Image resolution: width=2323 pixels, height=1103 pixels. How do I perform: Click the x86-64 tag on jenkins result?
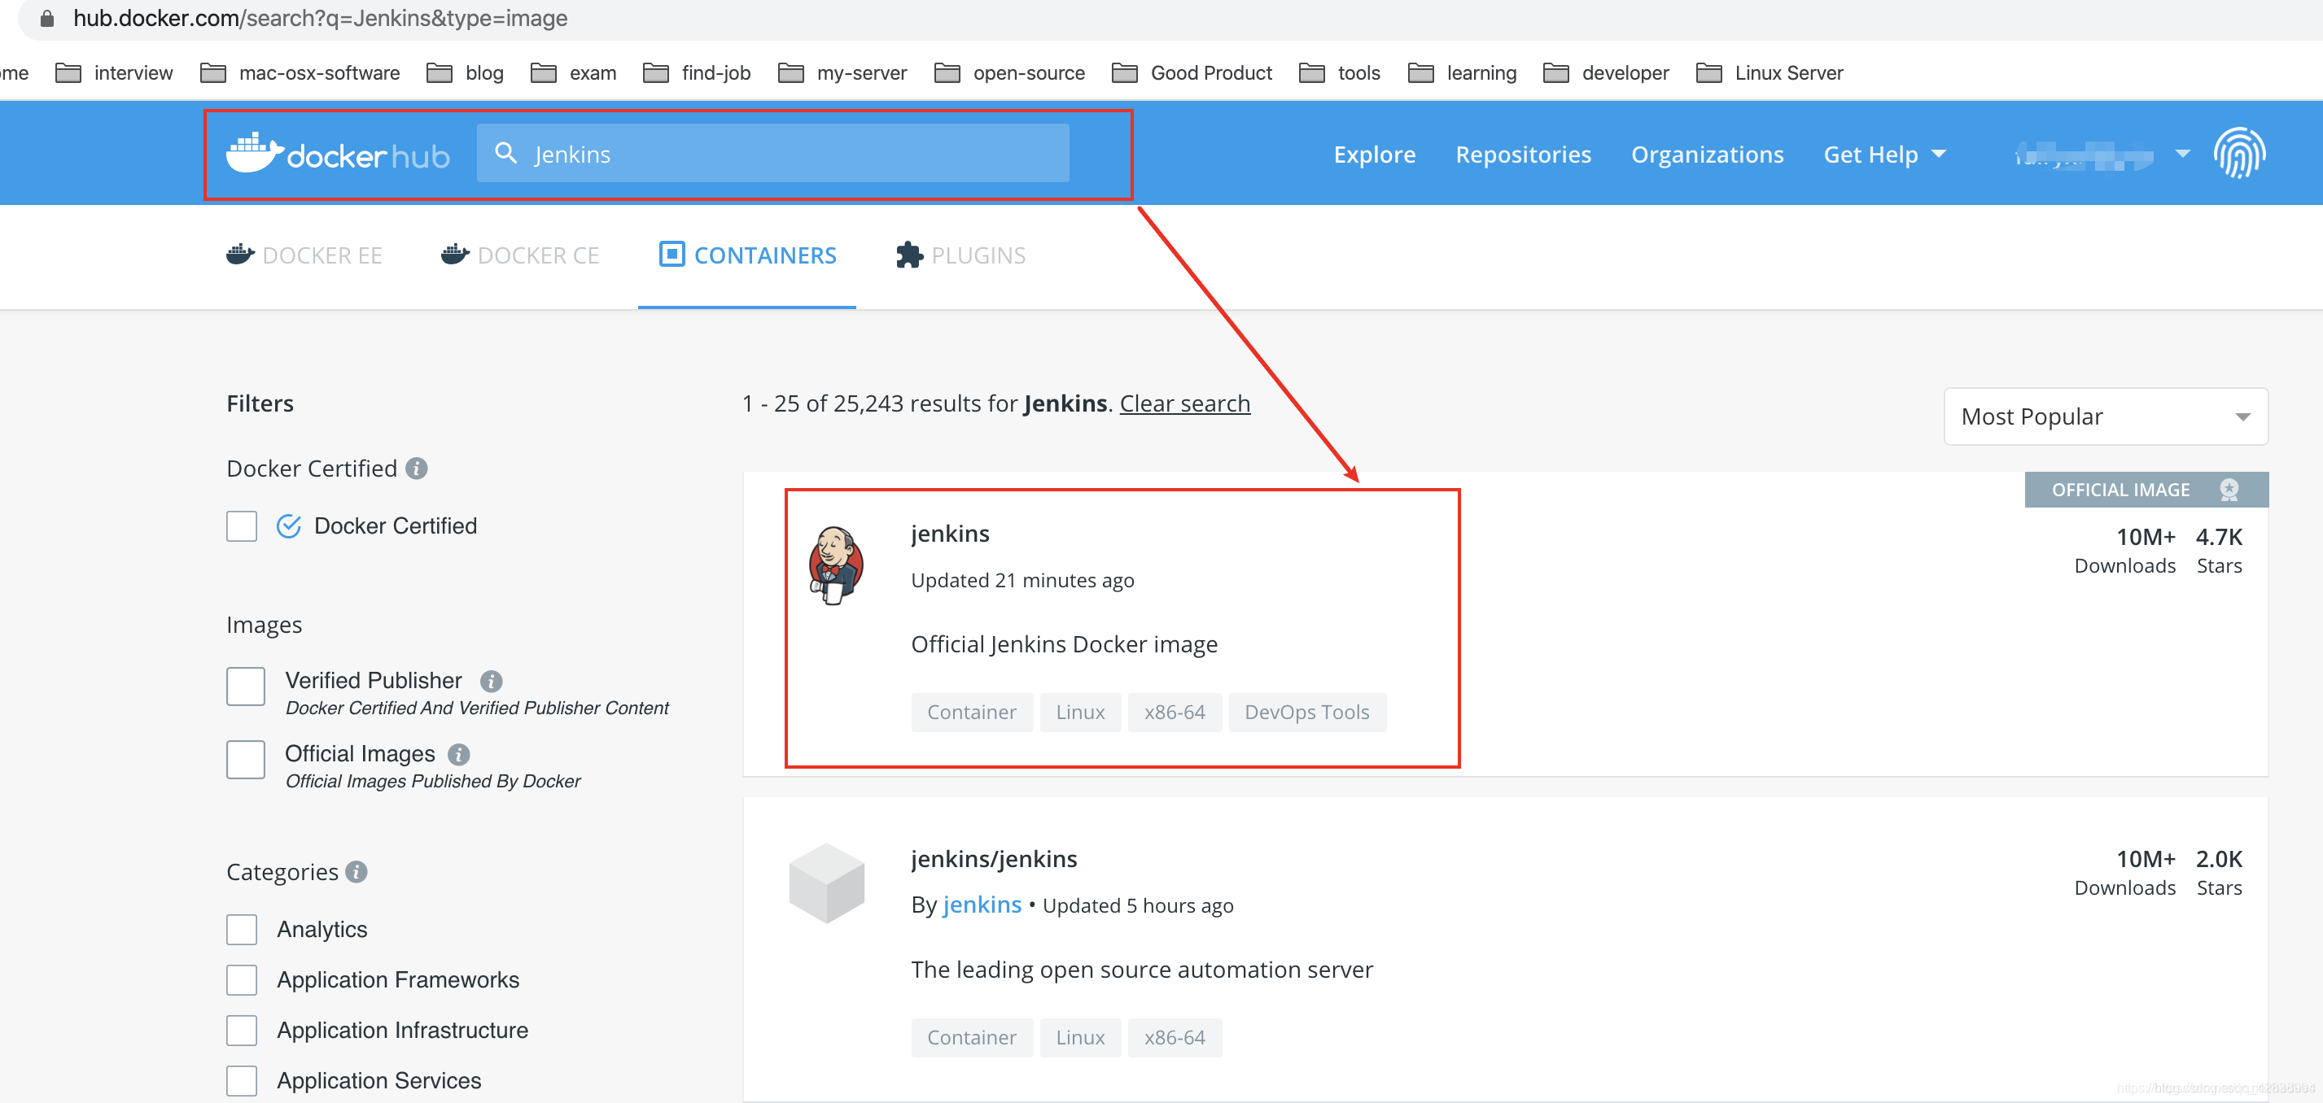click(1175, 713)
